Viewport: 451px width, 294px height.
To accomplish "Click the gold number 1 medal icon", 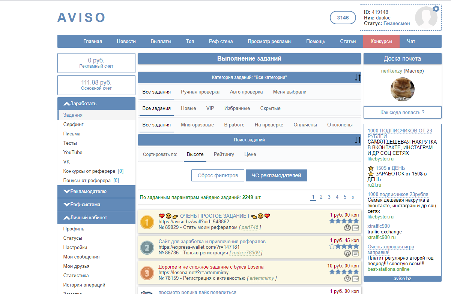I will (147, 223).
